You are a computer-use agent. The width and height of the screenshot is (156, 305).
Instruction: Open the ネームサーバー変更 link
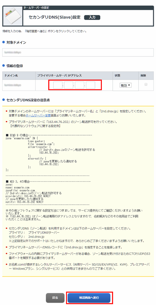point(38,115)
